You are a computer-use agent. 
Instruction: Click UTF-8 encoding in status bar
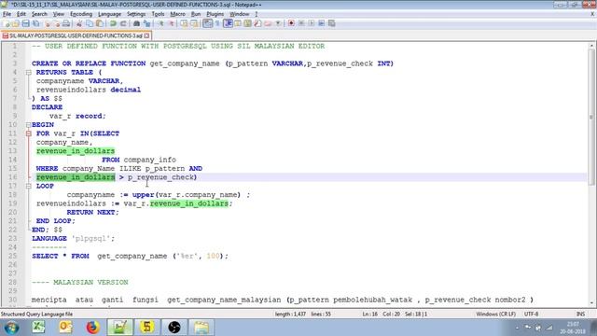531,315
